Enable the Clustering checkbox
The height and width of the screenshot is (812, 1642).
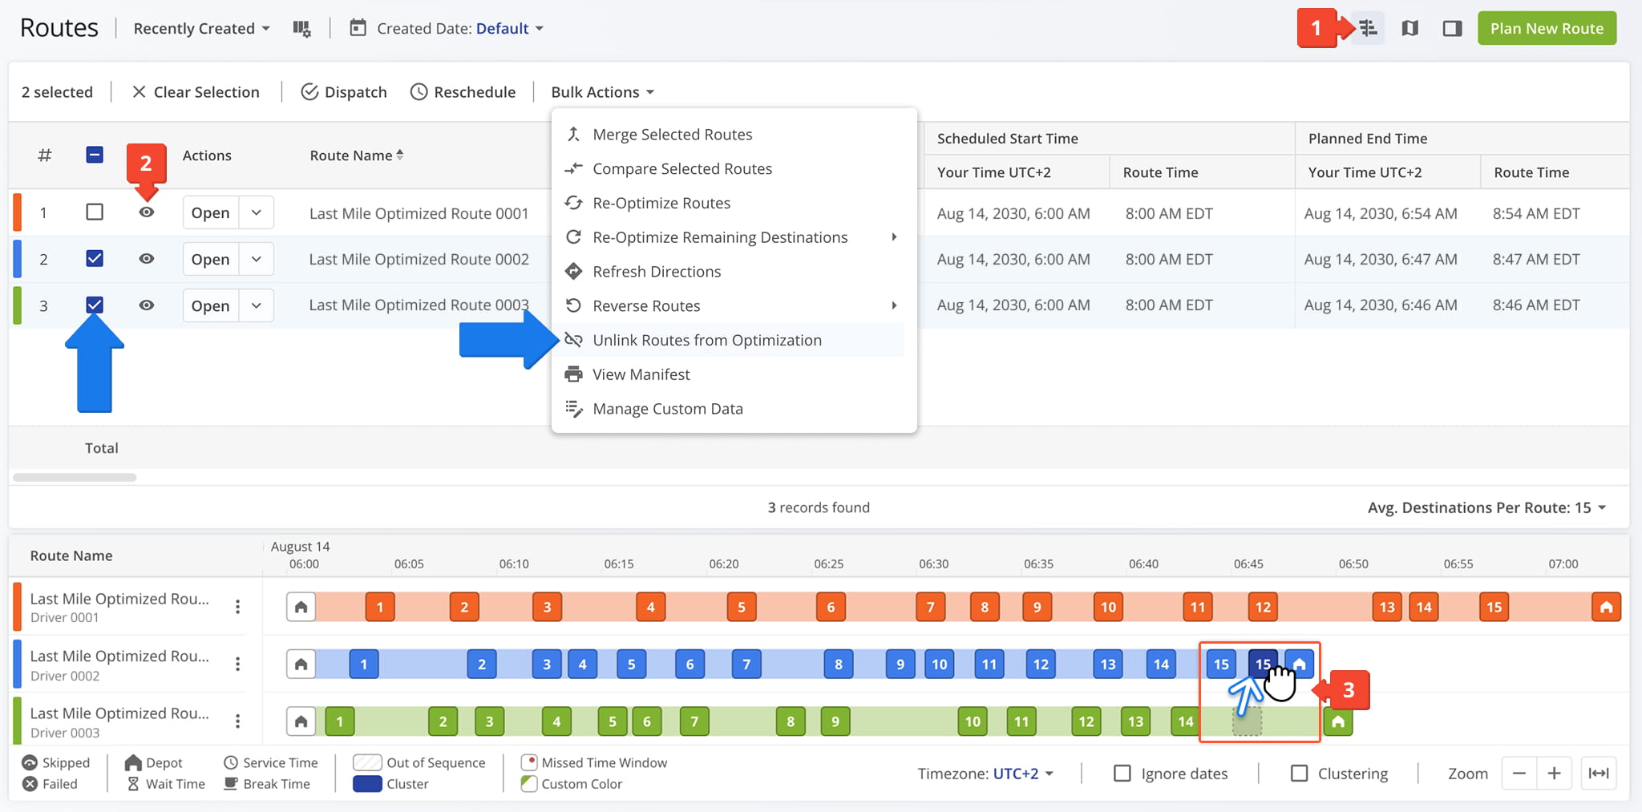(1299, 774)
